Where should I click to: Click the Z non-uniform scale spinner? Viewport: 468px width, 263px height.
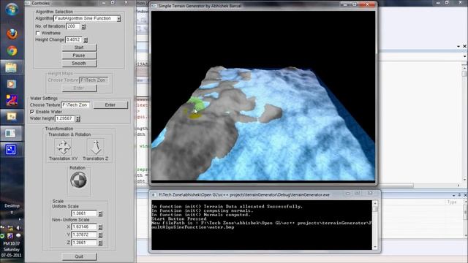tap(100, 243)
